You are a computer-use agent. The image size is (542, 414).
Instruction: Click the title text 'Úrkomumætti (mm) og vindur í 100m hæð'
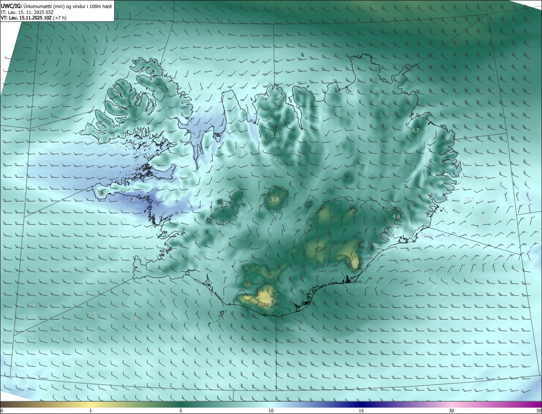click(67, 6)
